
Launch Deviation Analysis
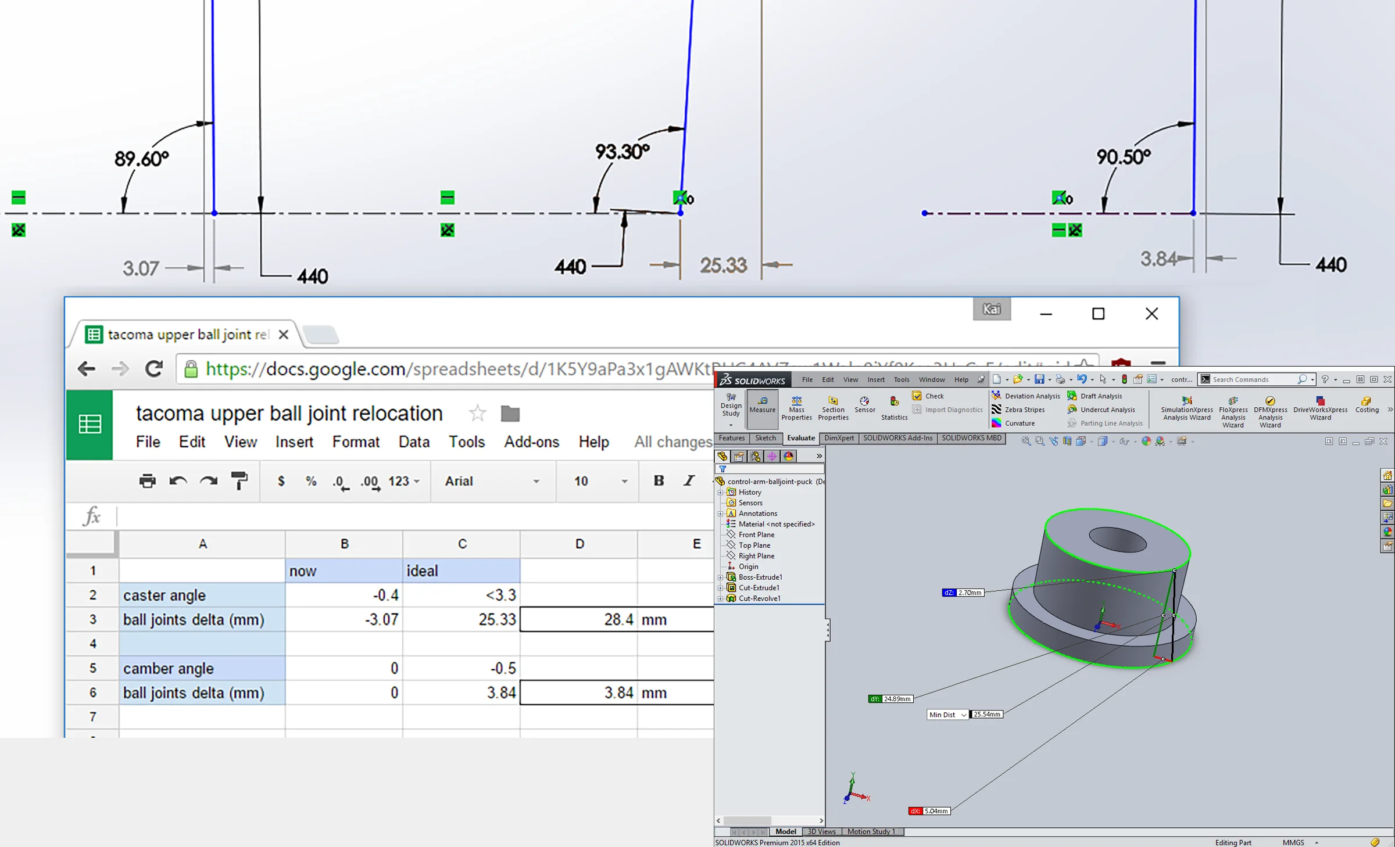1026,396
